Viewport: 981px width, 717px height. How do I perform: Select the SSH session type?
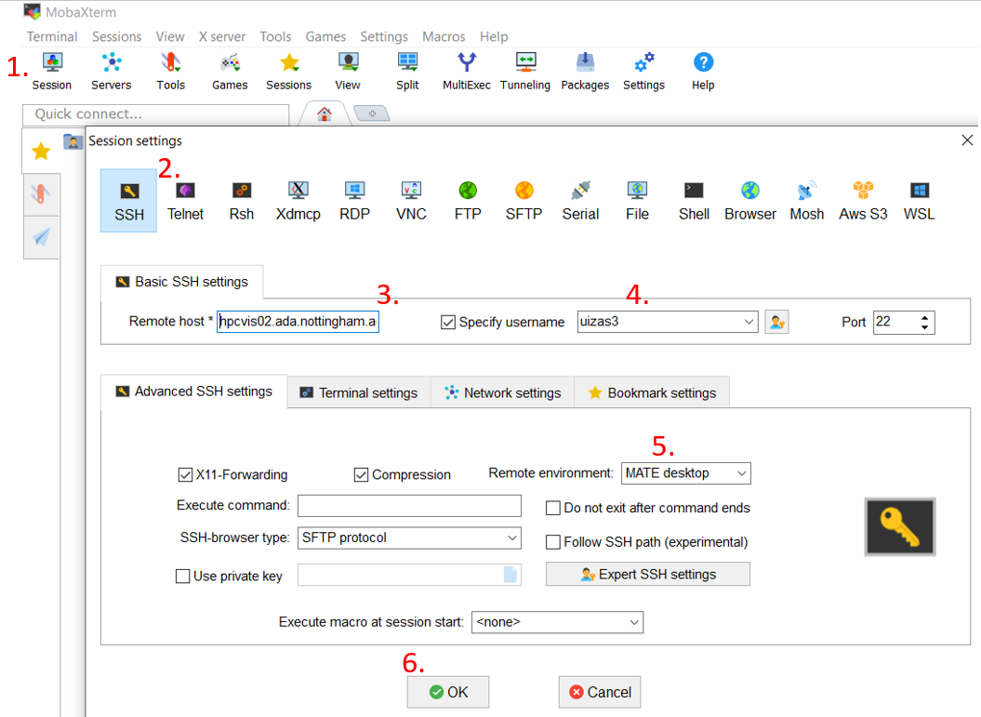[x=129, y=201]
